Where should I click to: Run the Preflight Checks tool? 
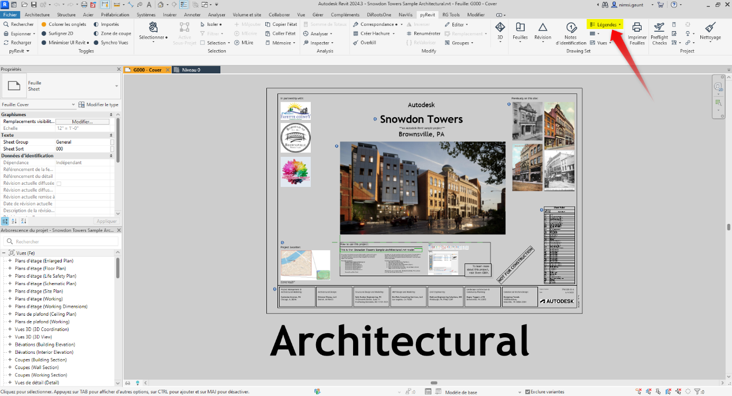click(659, 27)
